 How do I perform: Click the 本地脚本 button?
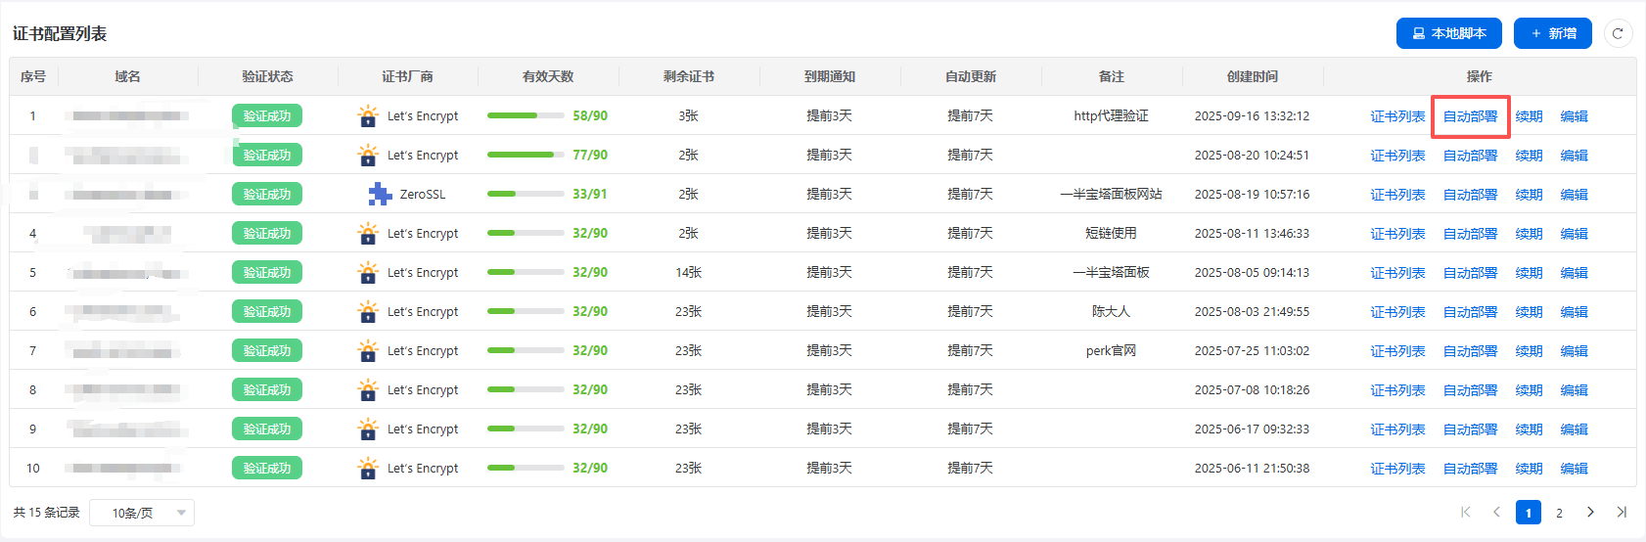pyautogui.click(x=1448, y=33)
